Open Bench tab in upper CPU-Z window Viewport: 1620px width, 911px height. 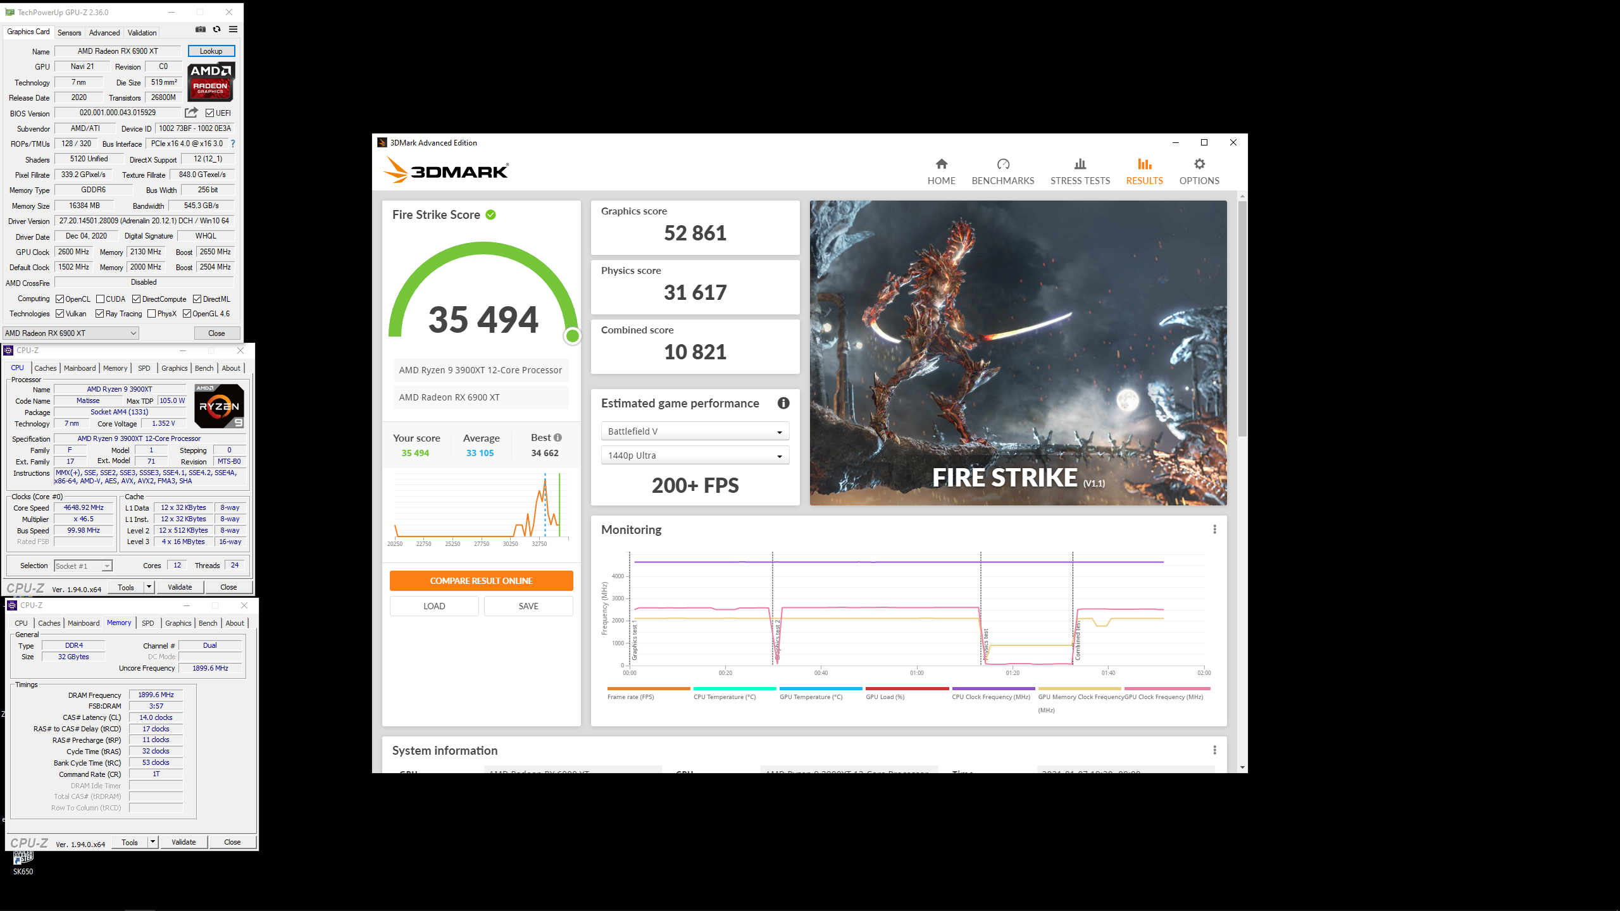[x=204, y=368]
